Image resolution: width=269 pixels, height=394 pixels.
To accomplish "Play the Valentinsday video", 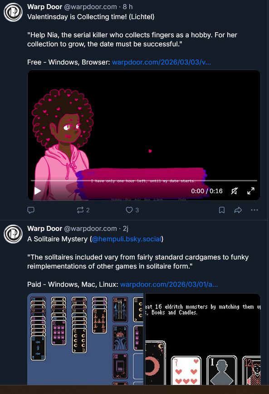I will (x=38, y=191).
